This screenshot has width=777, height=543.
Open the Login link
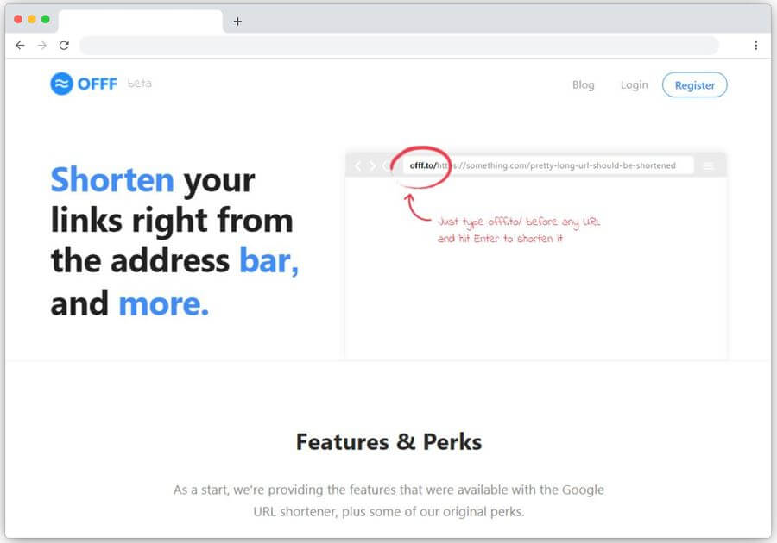tap(634, 85)
